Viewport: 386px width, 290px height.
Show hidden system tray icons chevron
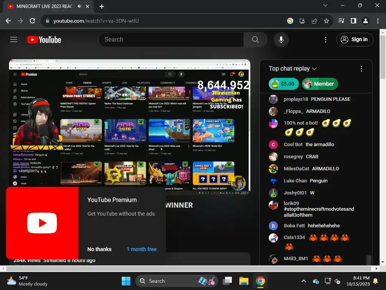(304, 281)
